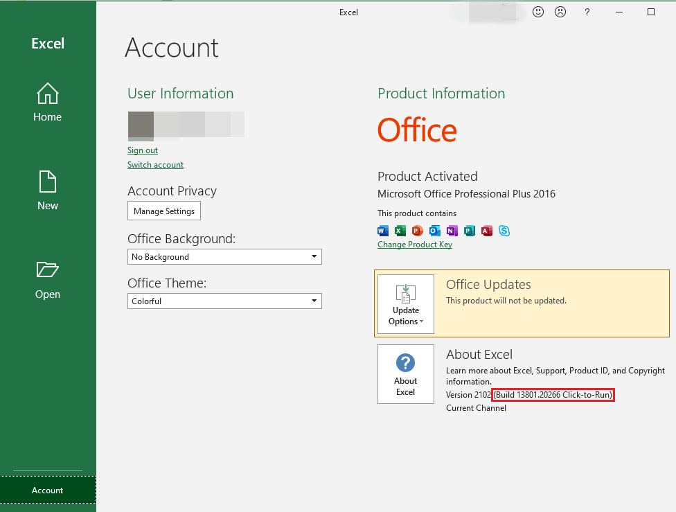Click the Sign out link
This screenshot has height=512, width=676.
pos(143,150)
